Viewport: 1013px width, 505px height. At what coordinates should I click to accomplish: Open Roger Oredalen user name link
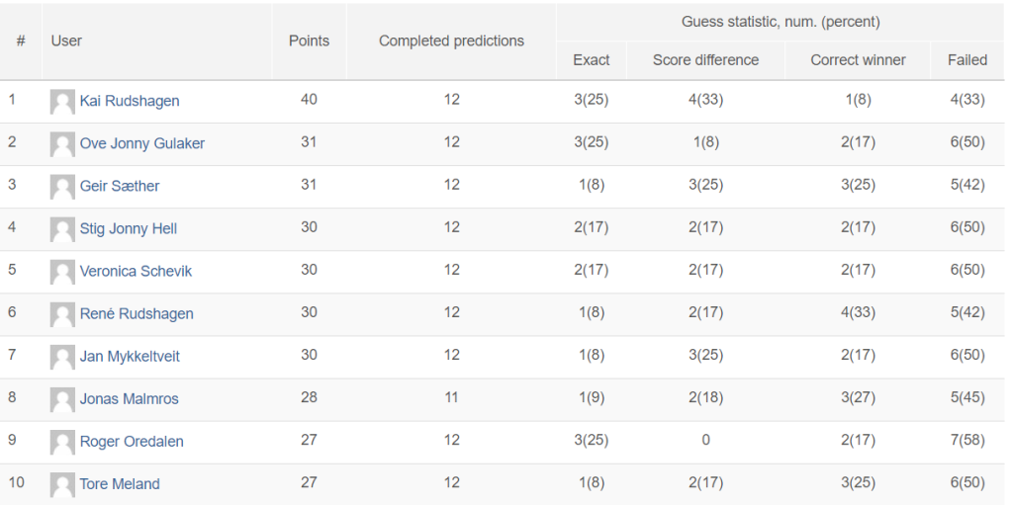click(x=132, y=442)
